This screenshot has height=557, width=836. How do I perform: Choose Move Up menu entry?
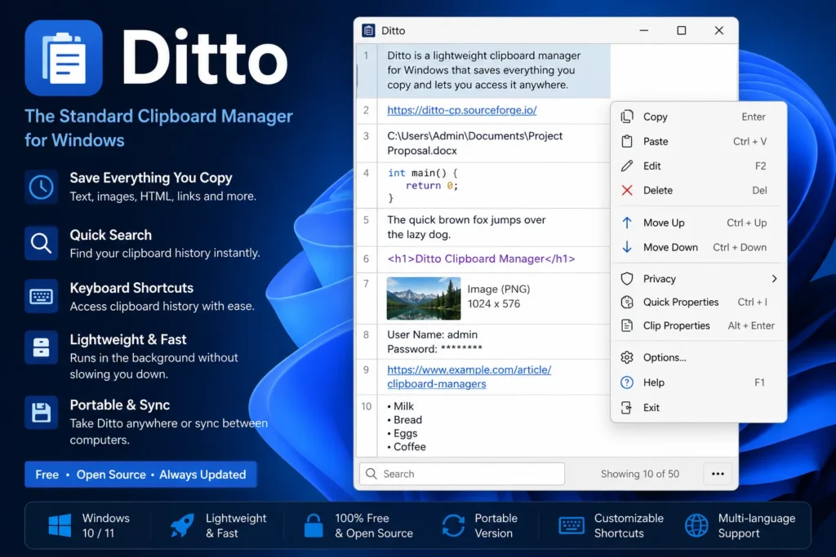[x=699, y=223]
